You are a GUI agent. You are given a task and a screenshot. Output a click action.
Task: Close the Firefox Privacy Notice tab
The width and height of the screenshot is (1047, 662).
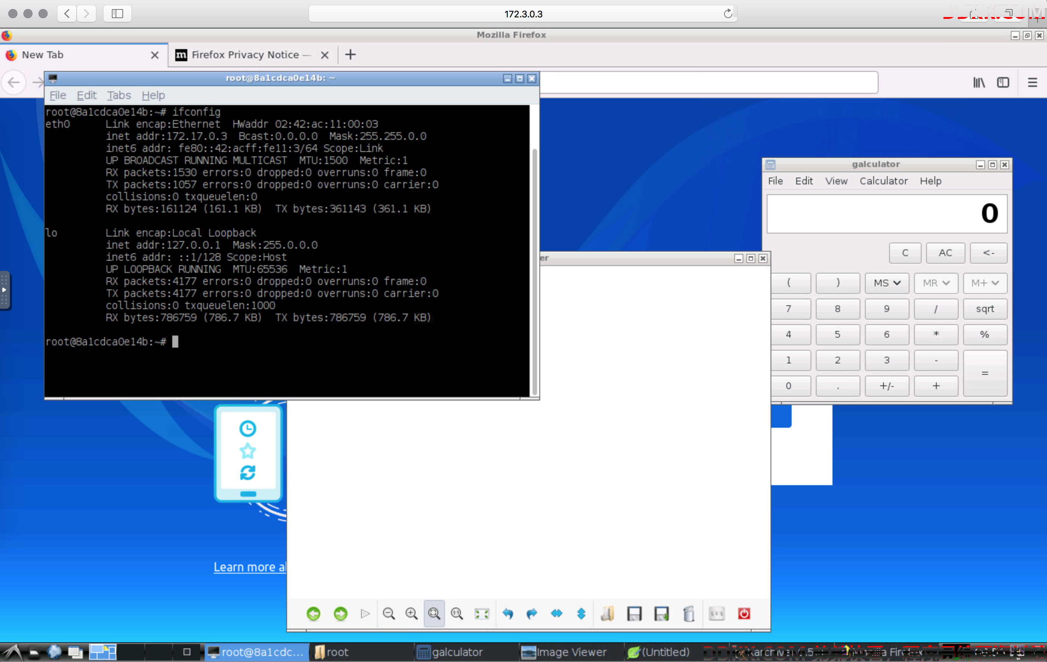tap(324, 55)
